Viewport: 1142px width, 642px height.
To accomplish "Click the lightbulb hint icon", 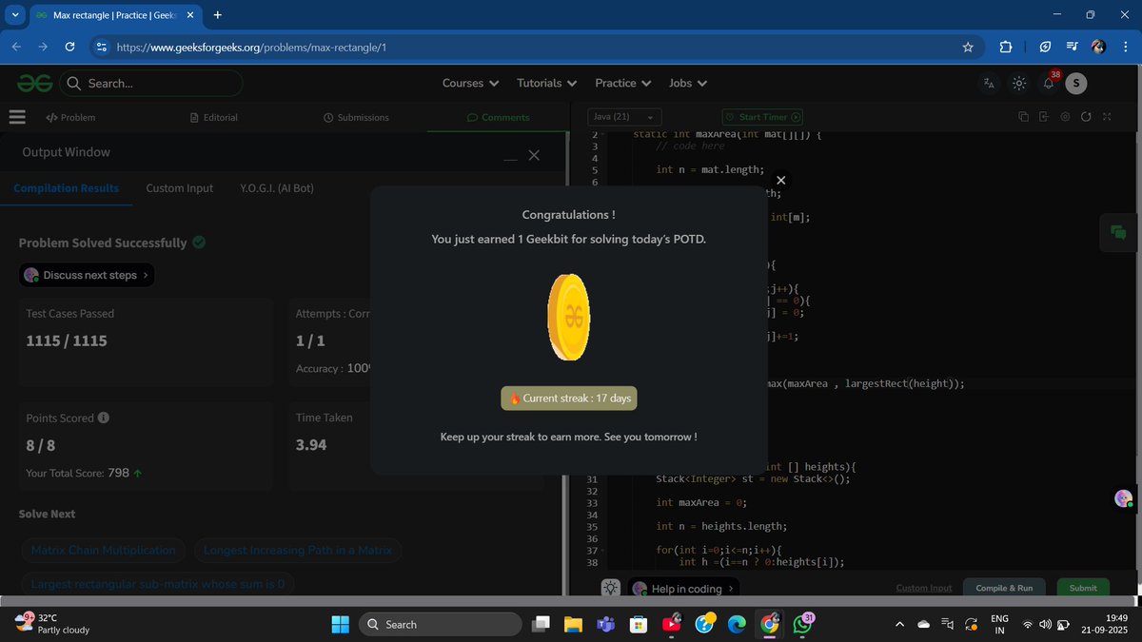I will coord(611,588).
